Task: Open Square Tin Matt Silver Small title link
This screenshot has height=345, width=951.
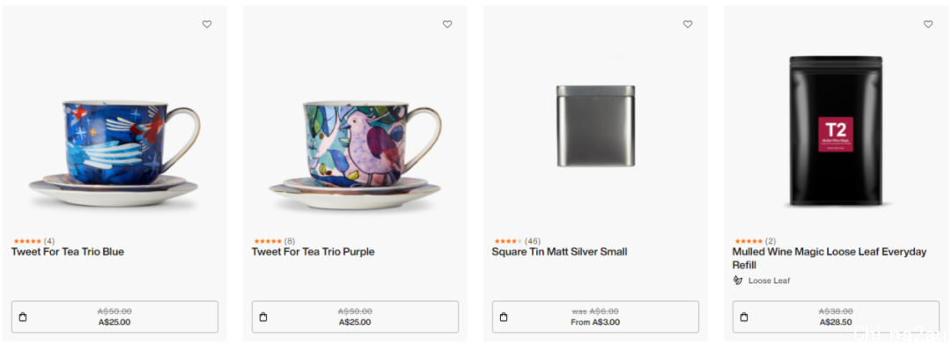Action: [x=559, y=252]
